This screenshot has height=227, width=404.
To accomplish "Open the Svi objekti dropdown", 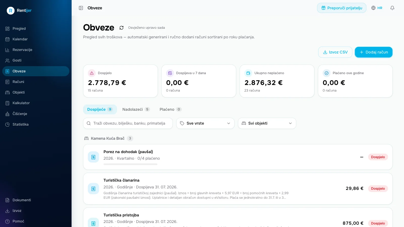I will pos(267,123).
